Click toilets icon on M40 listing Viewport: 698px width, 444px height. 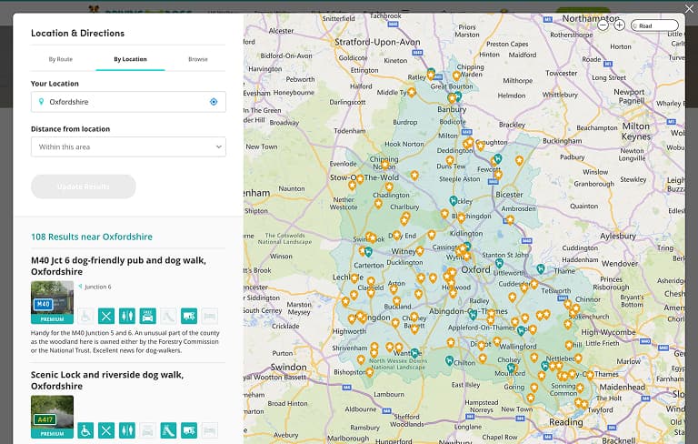point(127,316)
